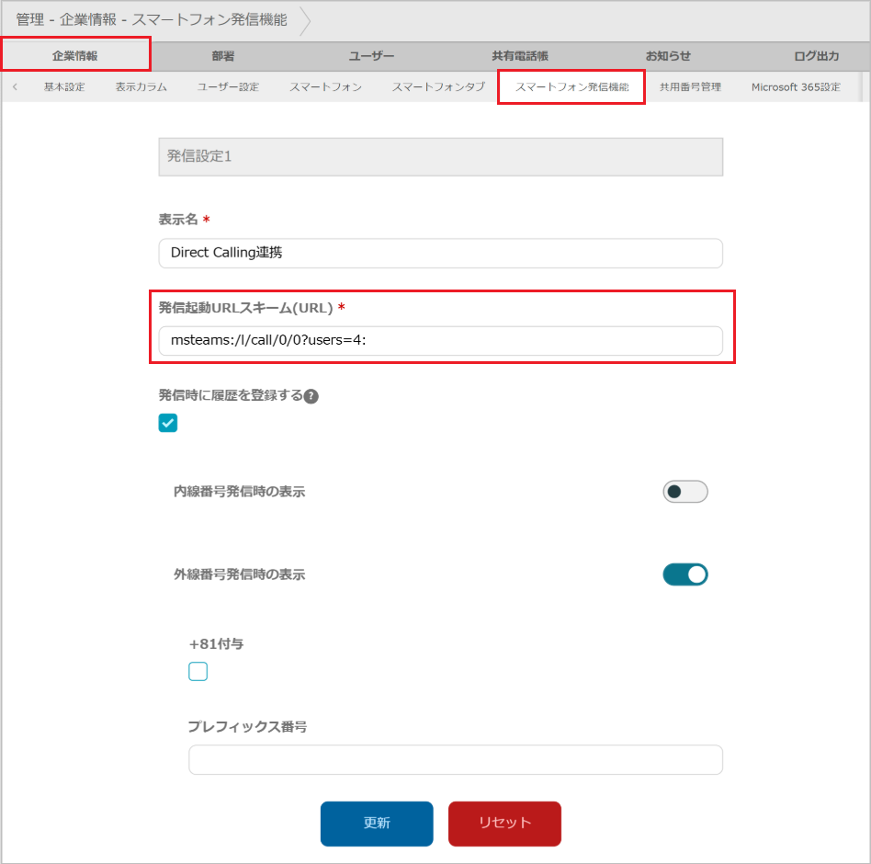Open the ログ出力 tab
This screenshot has width=871, height=864.
816,56
